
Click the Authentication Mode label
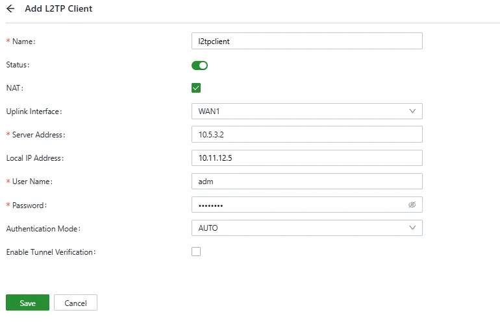point(44,228)
